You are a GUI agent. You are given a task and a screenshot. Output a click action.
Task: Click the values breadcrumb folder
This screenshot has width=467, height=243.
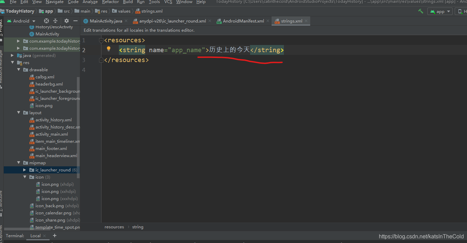(x=124, y=11)
